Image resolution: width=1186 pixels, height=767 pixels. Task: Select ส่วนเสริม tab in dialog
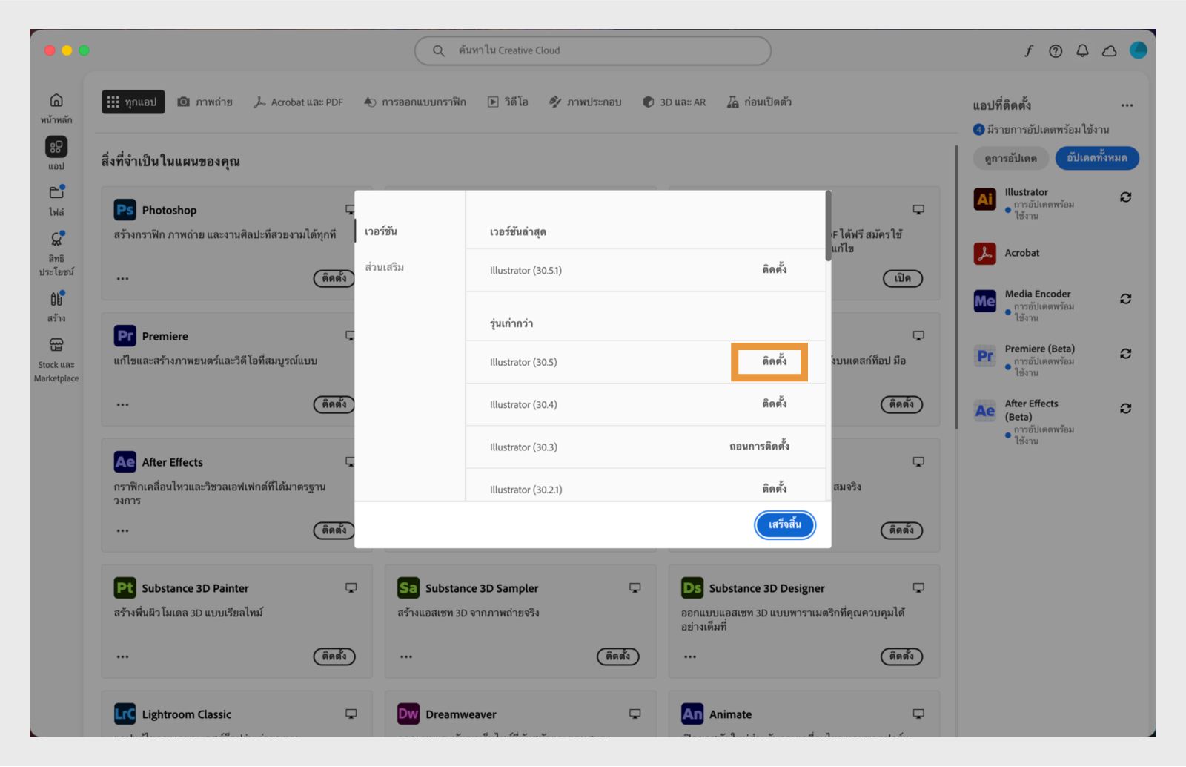click(x=384, y=267)
